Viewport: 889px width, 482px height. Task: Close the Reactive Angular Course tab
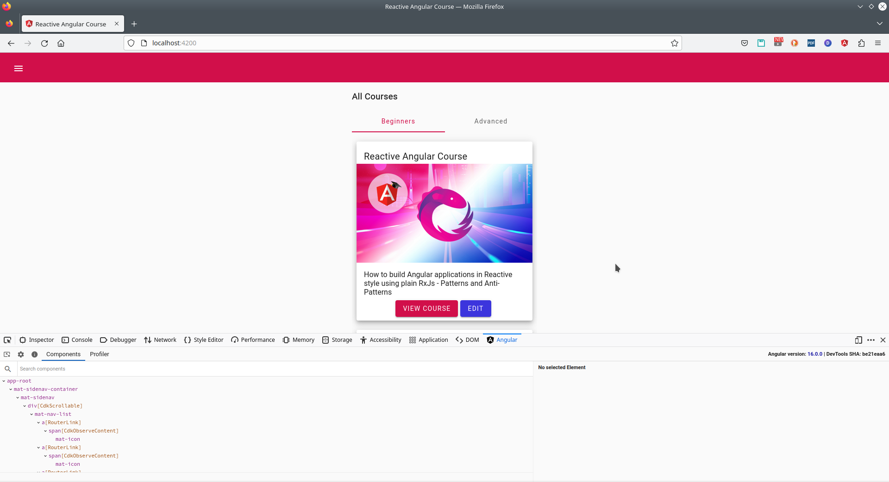click(117, 24)
